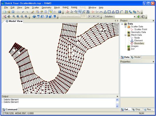Screen dimensions: 156x116
Task: Open the File menu
Action: pyautogui.click(x=6, y=8)
